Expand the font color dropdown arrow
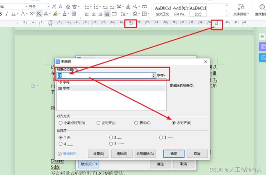The width and height of the screenshot is (266, 175). [68, 14]
